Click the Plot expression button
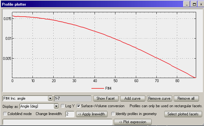This screenshot has width=204, height=126. 132,122
